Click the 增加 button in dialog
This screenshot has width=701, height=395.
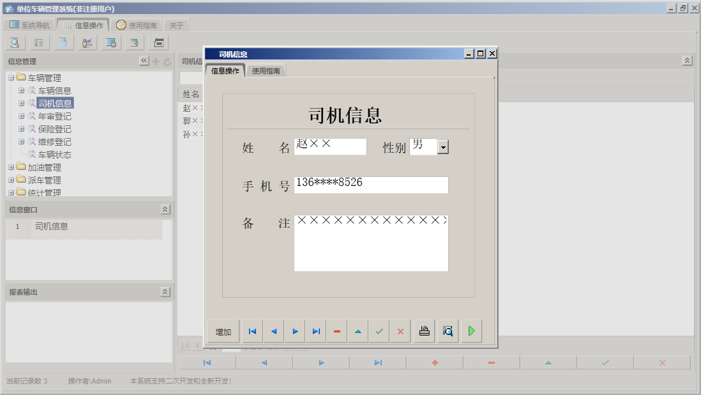point(223,332)
